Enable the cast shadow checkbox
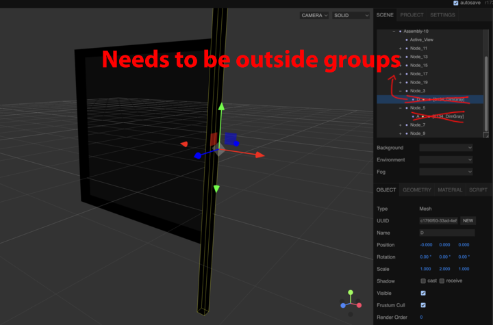493x325 pixels. [422, 281]
